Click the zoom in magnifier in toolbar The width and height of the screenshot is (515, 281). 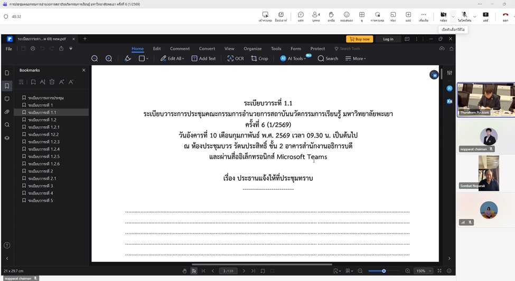109,59
